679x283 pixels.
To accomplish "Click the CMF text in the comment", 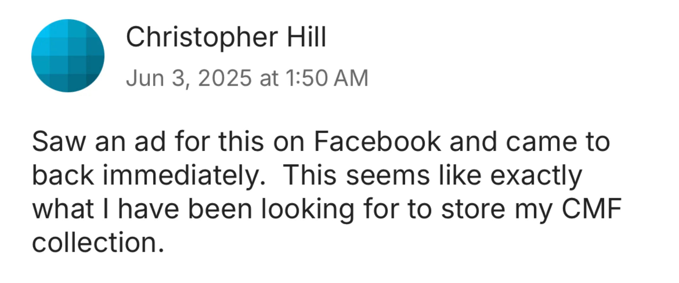I will 591,209.
